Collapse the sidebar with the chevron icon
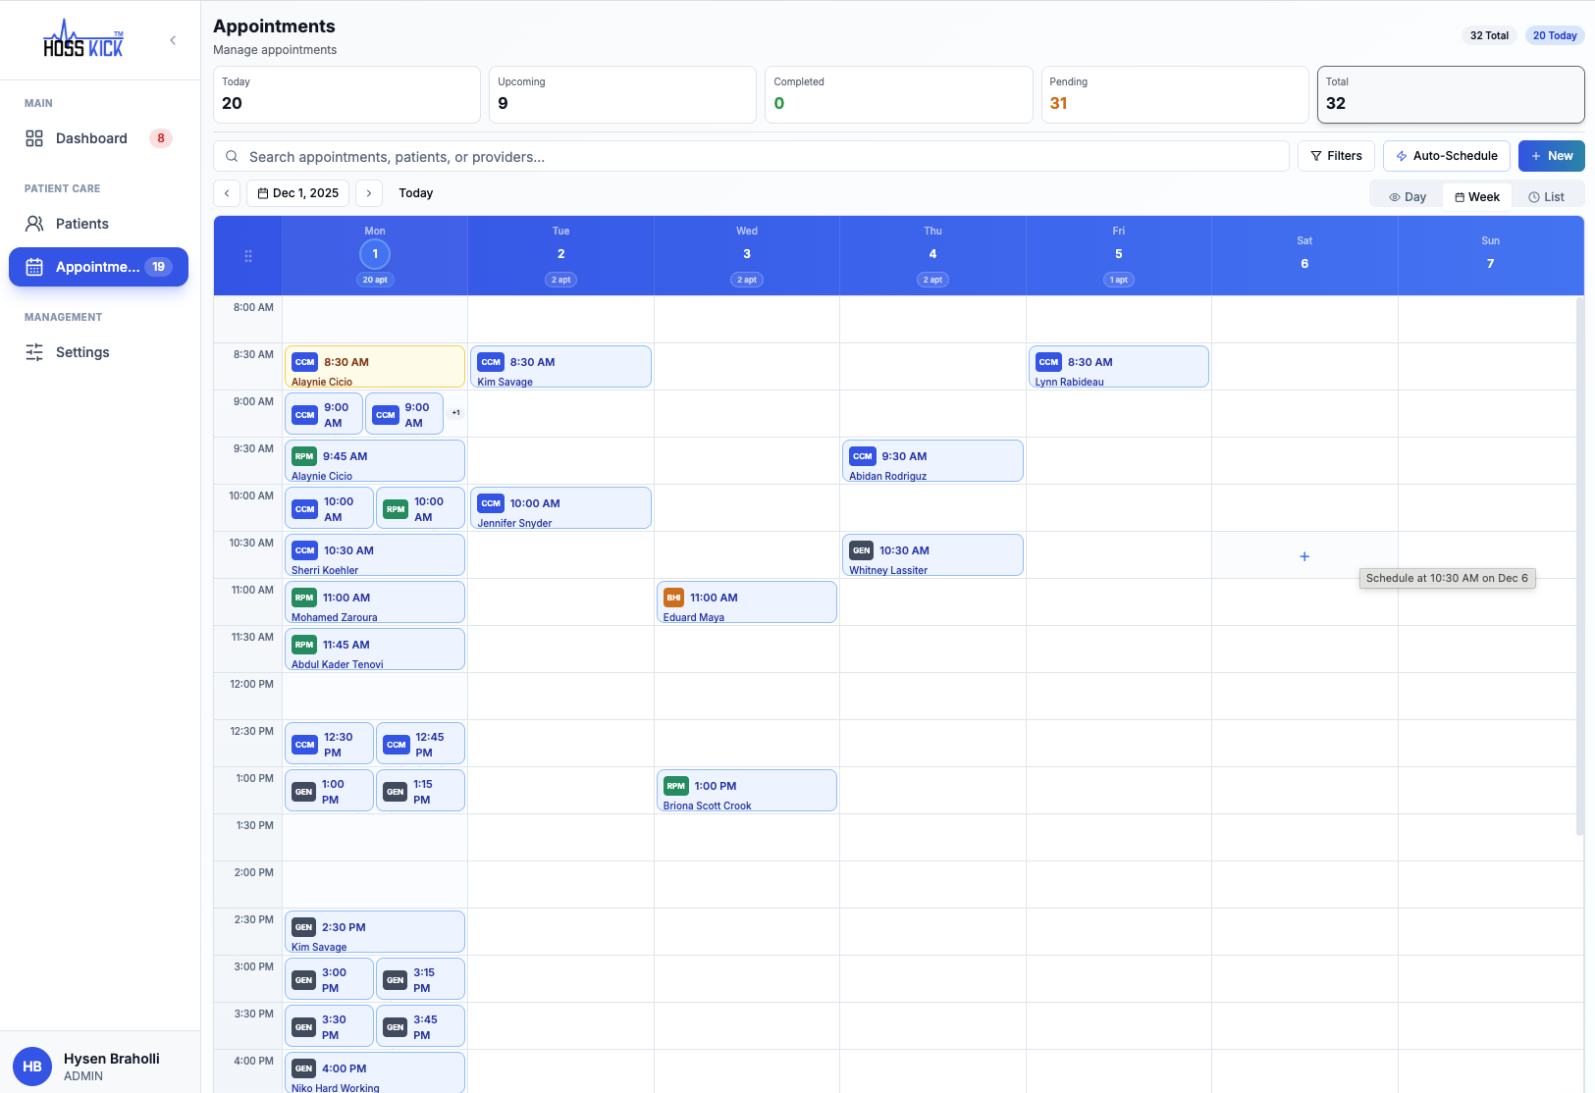Image resolution: width=1595 pixels, height=1093 pixels. coord(173,40)
